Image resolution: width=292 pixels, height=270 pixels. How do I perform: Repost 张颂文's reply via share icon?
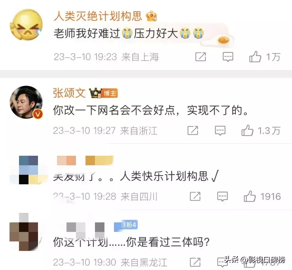[x=193, y=130]
